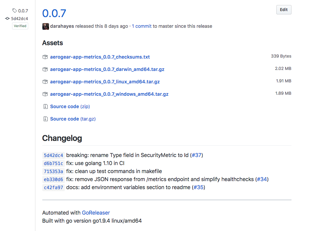The height and width of the screenshot is (231, 315).
Task: Click 'Built with go version go1.9.4 linux/amd64'
Action: coord(92,221)
